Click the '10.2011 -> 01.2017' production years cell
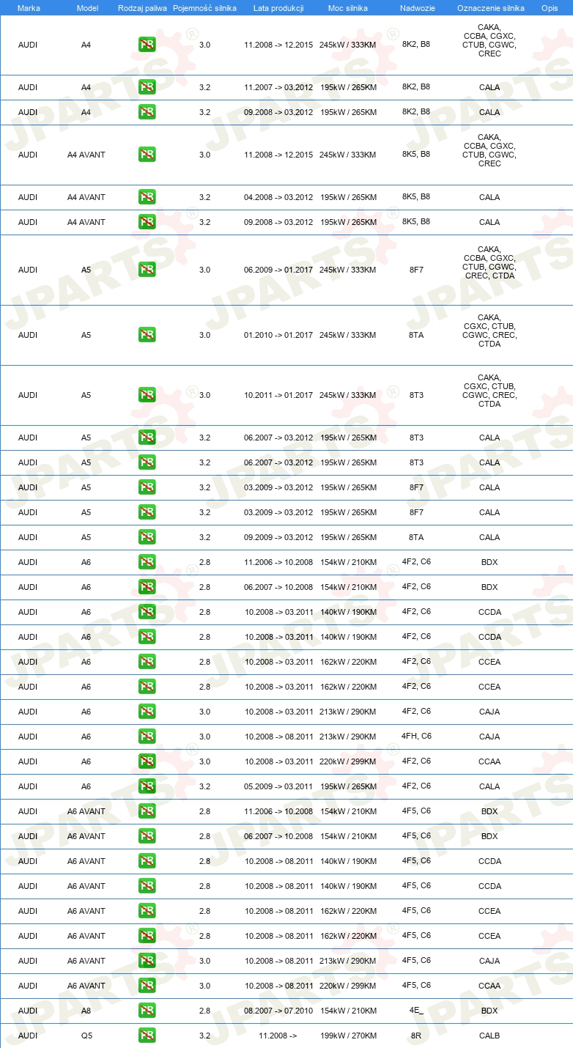This screenshot has width=573, height=1048. 278,395
